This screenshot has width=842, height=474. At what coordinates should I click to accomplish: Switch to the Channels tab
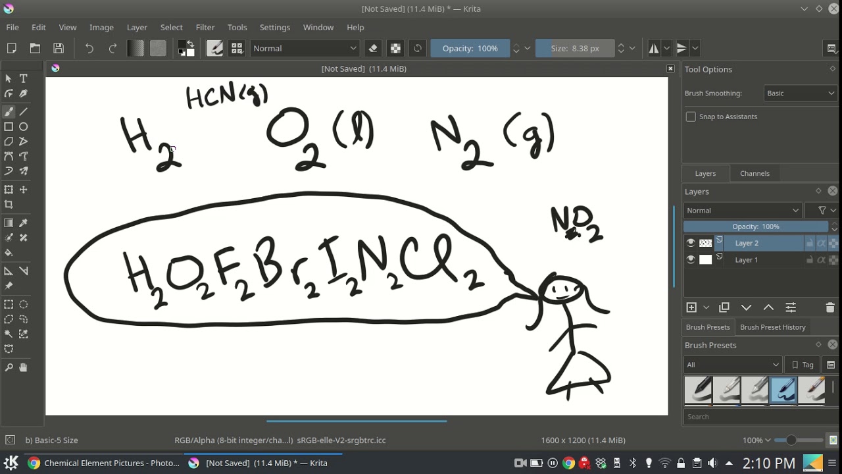(755, 173)
